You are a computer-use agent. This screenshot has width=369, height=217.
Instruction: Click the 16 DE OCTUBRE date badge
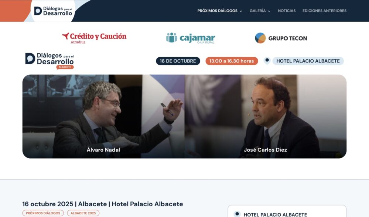pyautogui.click(x=178, y=61)
